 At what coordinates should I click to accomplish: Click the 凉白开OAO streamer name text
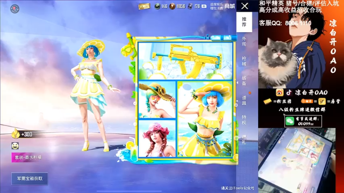tap(311, 93)
